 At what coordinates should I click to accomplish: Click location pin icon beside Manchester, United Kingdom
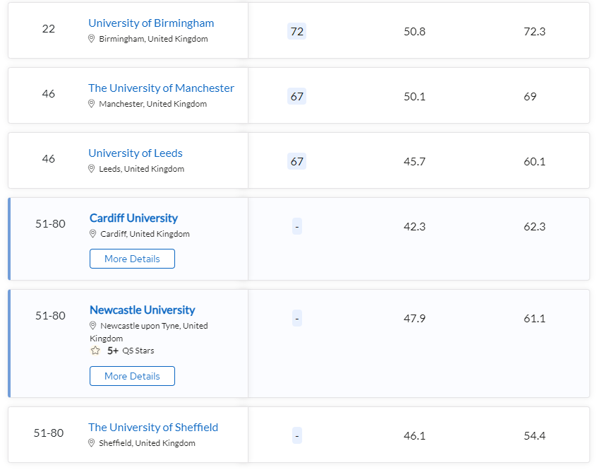(92, 104)
